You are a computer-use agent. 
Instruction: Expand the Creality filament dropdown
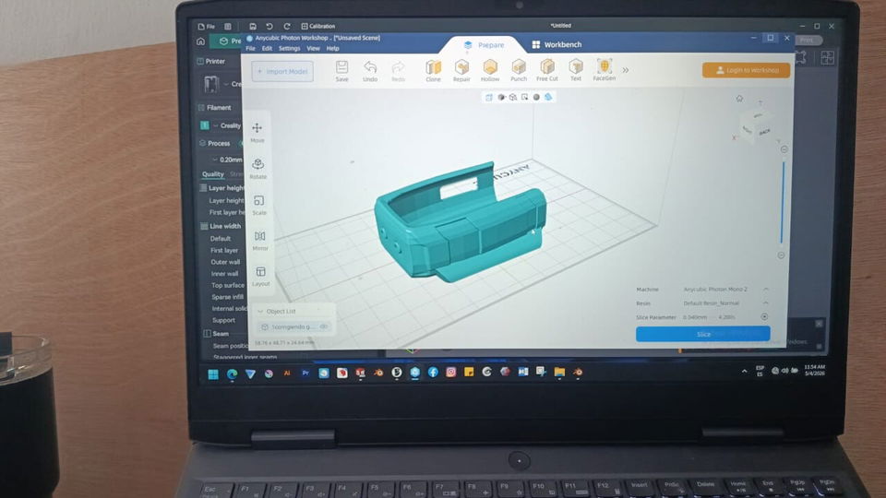[215, 125]
